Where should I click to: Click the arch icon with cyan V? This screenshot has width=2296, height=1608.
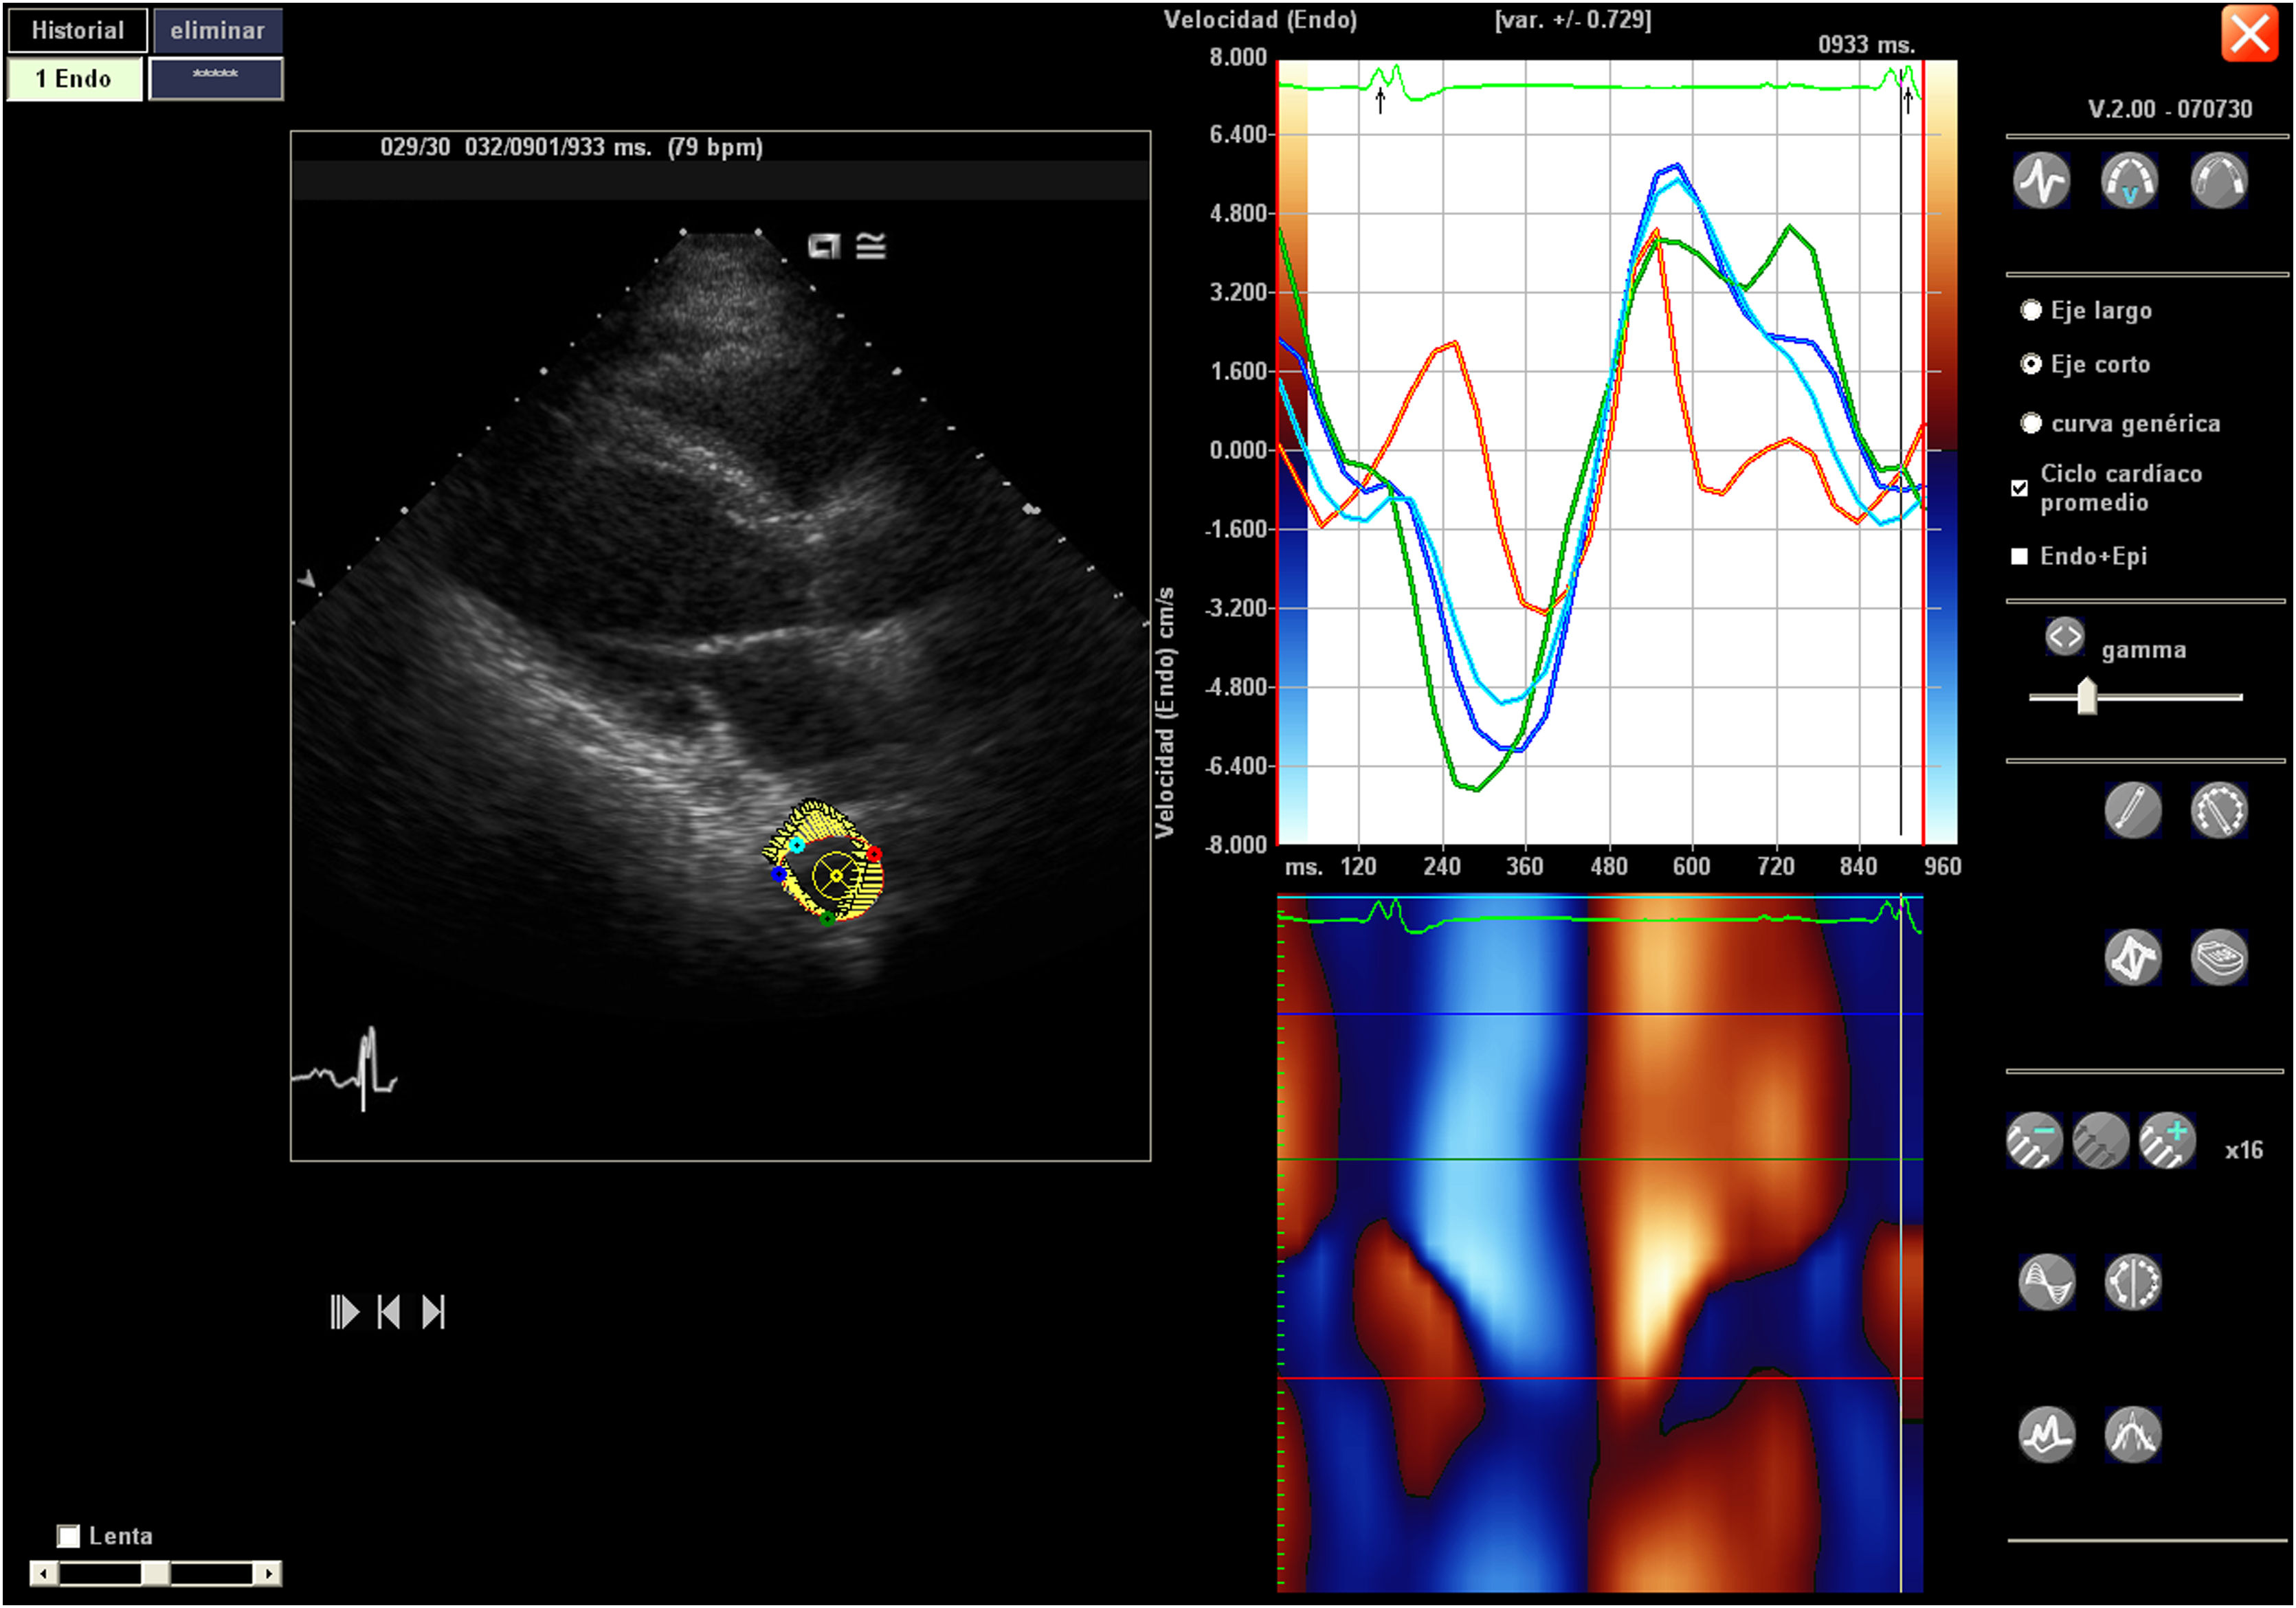coord(2128,181)
